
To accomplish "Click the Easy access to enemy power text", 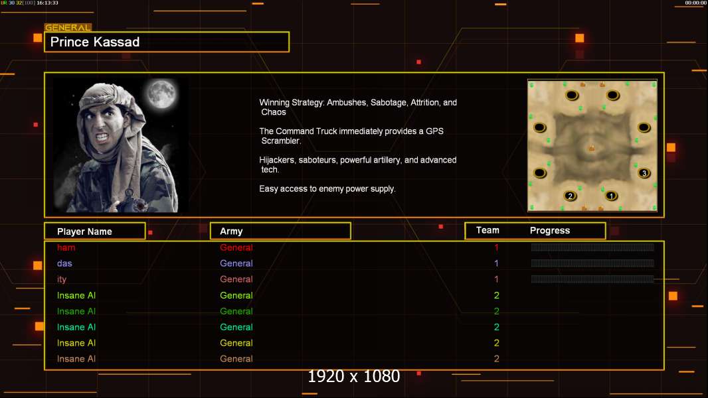I will pos(327,189).
